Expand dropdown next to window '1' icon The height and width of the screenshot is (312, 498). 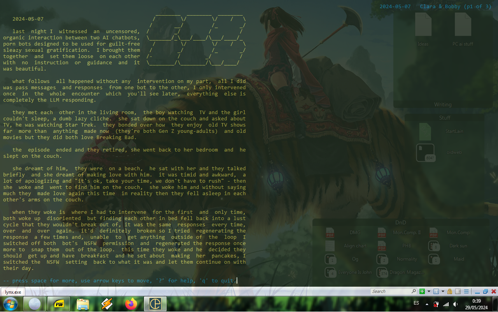[443, 291]
